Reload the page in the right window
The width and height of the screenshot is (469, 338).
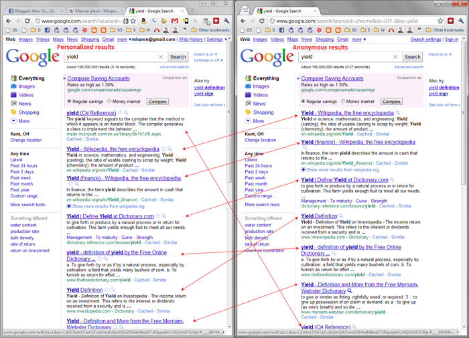point(261,21)
